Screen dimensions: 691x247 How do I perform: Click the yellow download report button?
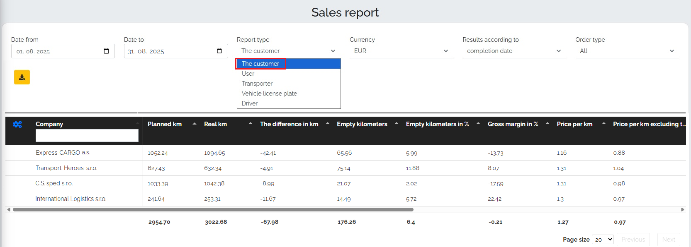[x=22, y=77]
